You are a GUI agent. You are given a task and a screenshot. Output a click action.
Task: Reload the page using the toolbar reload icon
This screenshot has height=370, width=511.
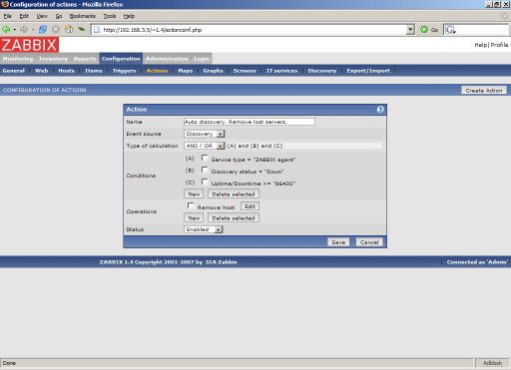43,30
